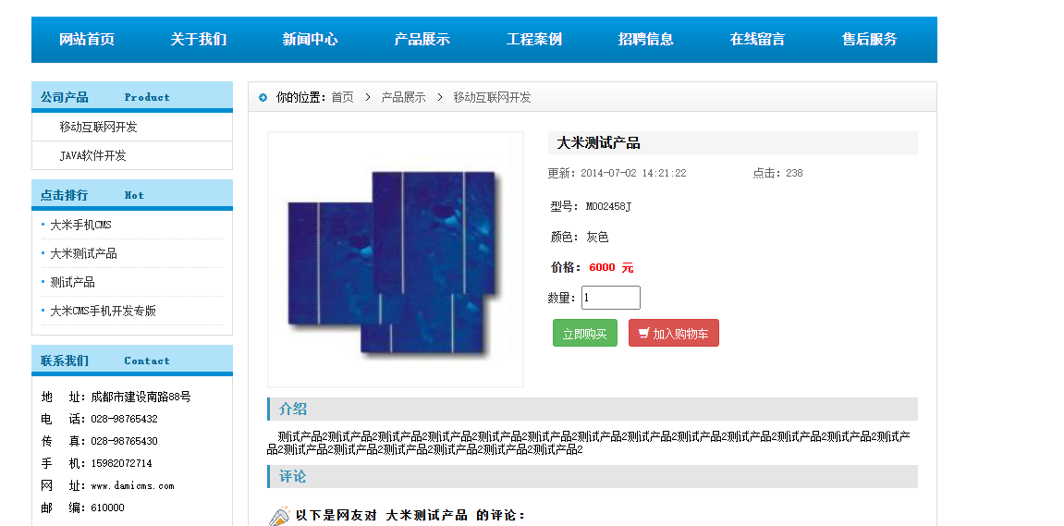Open 大米CMS手机开发专版 hot link
This screenshot has height=526, width=1064.
point(104,311)
